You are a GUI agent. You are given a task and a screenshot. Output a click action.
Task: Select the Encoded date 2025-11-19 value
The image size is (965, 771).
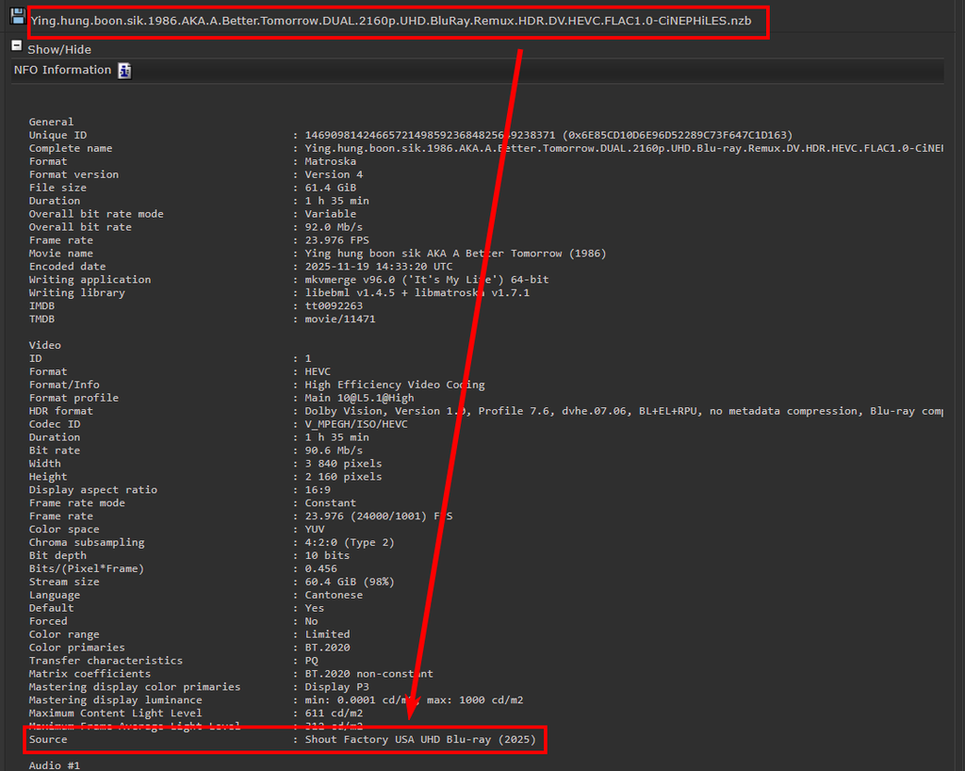pos(379,267)
